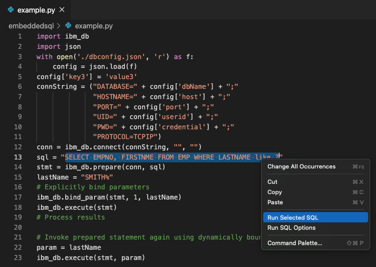Click the './dbconfig.json' string on line 3
This screenshot has height=267, width=376.
point(111,57)
